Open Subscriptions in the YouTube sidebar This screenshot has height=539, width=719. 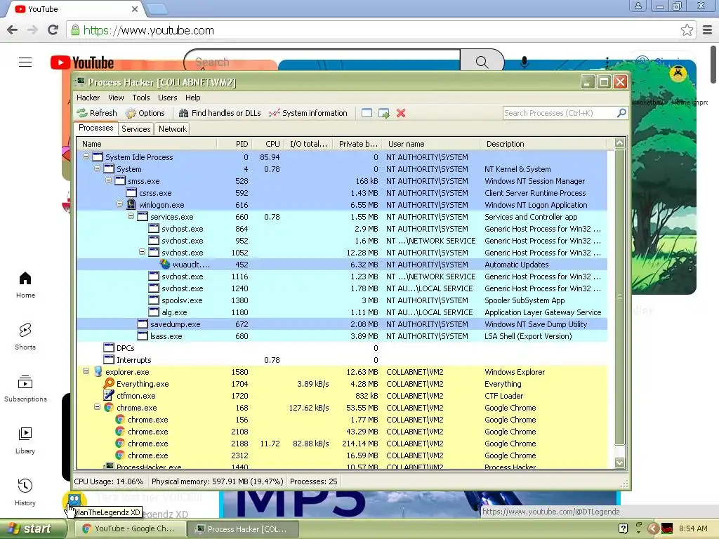[25, 389]
